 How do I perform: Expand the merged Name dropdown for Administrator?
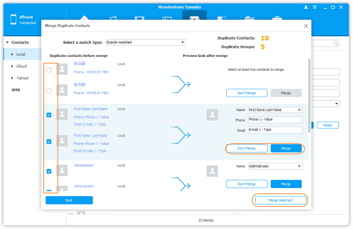coord(299,166)
